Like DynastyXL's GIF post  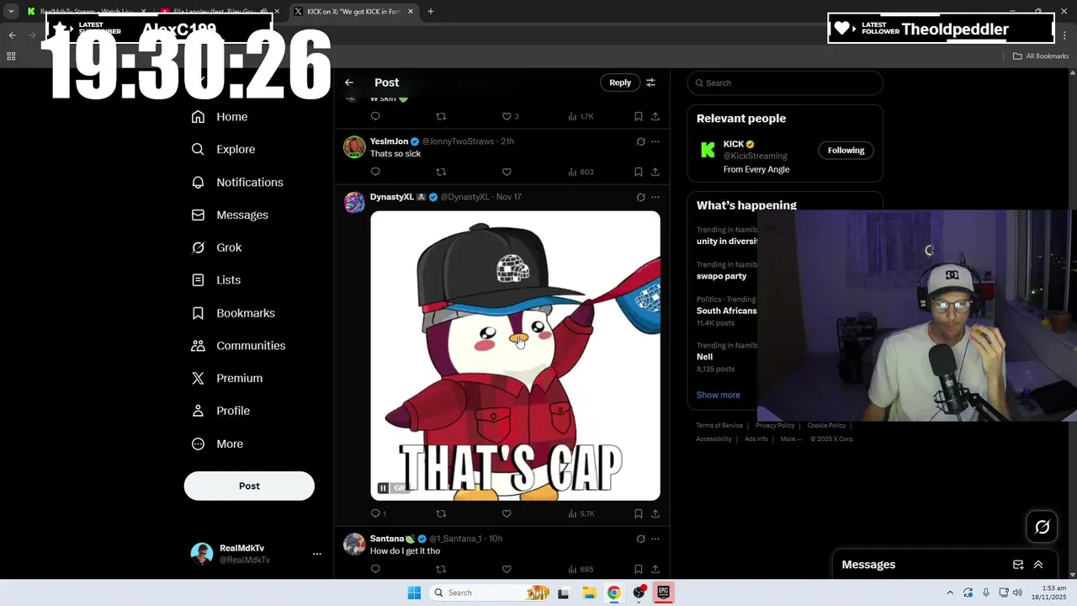click(507, 513)
